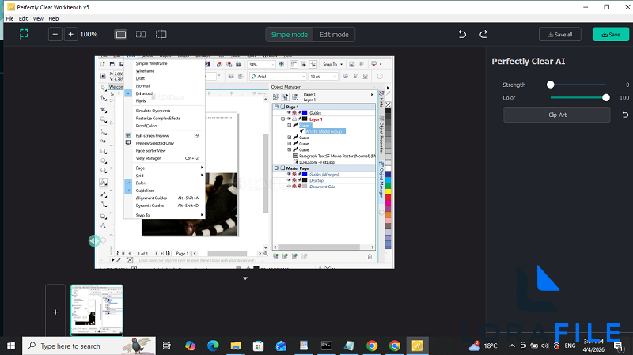This screenshot has height=355, width=633.
Task: Open the first Chrome taskbar icon
Action: (372, 346)
